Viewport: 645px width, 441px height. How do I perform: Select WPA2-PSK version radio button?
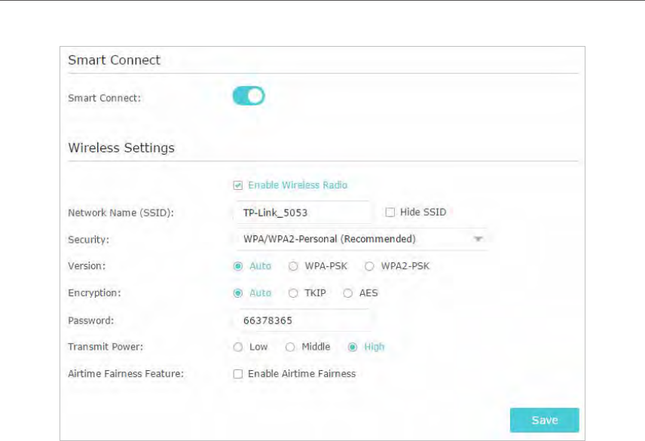coord(369,266)
